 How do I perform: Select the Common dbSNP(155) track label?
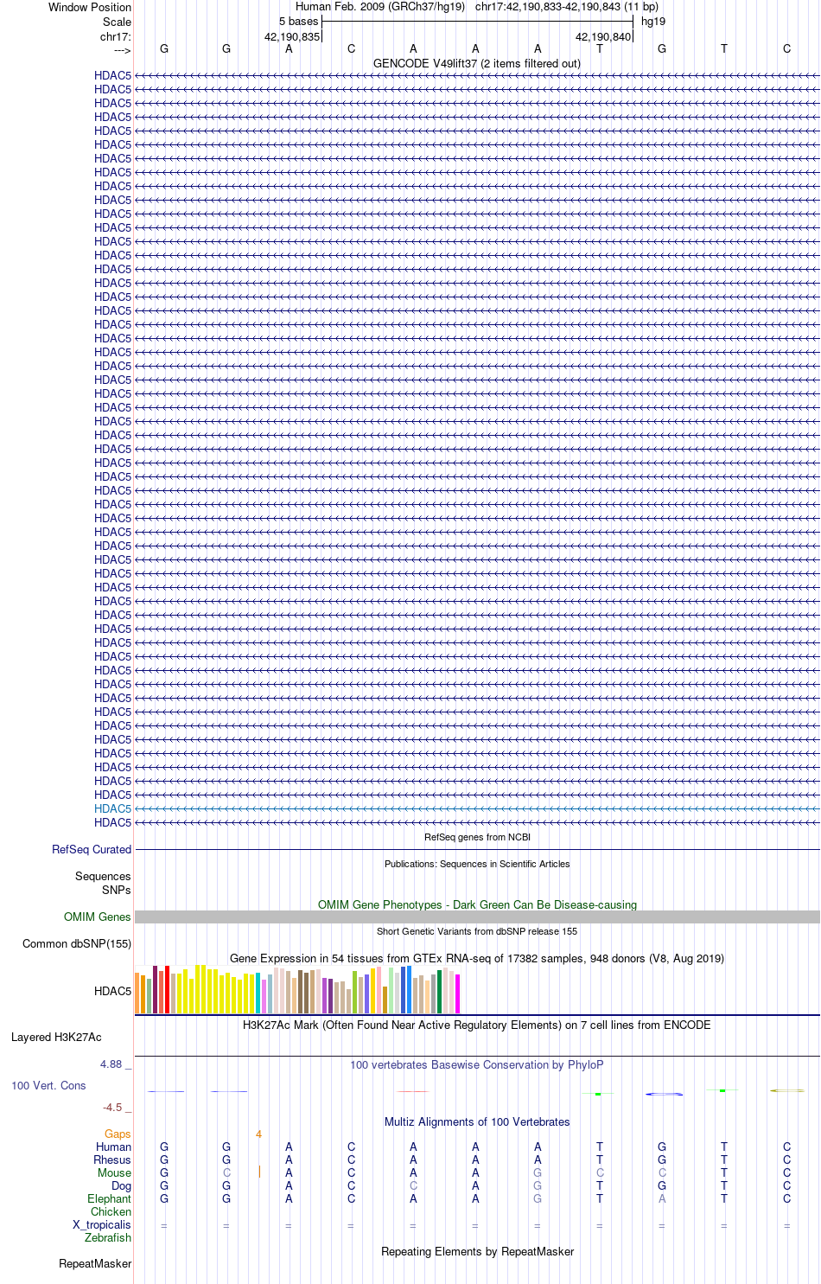click(77, 944)
